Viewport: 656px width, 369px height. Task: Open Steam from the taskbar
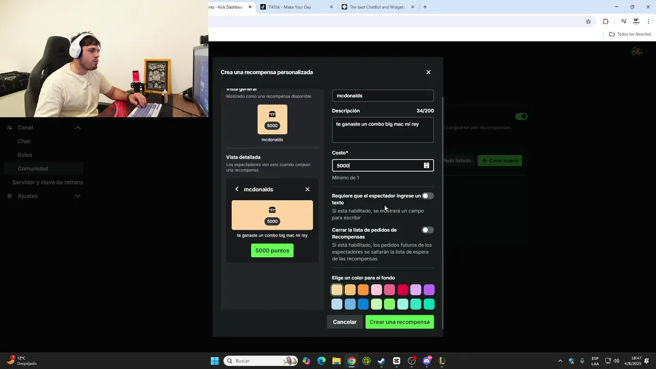381,361
